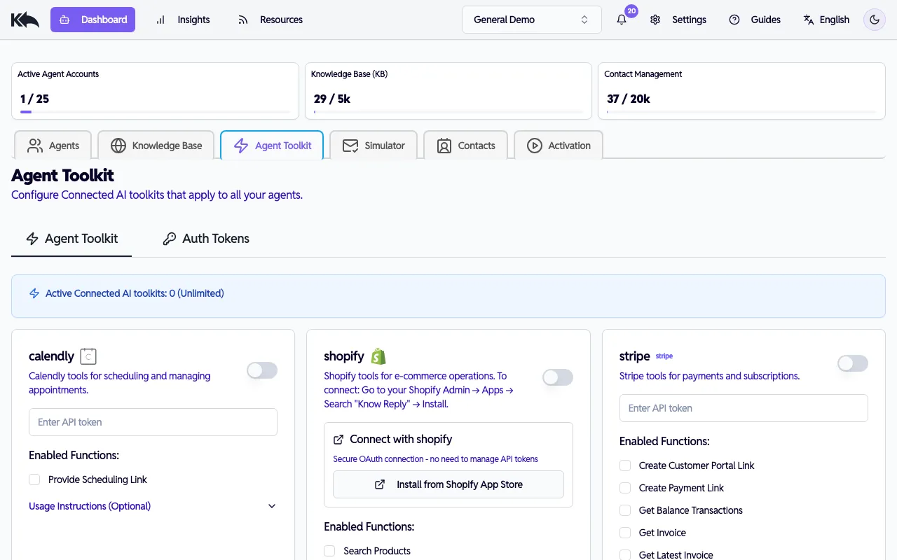The image size is (897, 560).
Task: Check the Provide Scheduling Link checkbox
Action: [x=34, y=479]
